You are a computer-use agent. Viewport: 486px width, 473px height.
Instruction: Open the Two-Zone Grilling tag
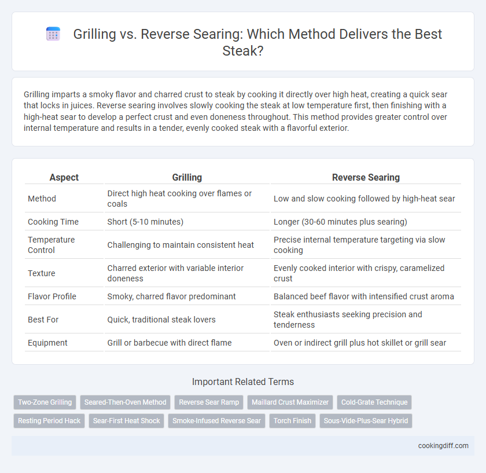click(45, 402)
